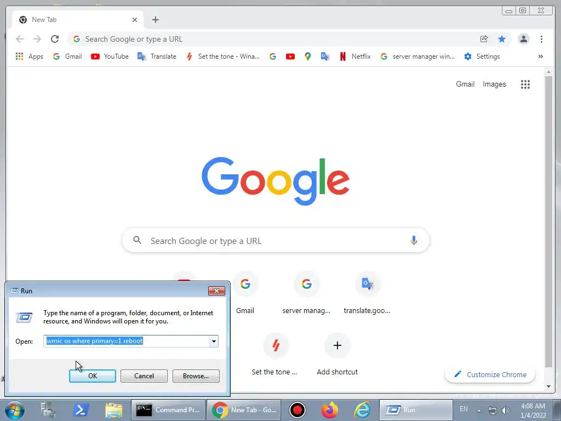
Task: Click the Run taskbar button
Action: point(416,410)
